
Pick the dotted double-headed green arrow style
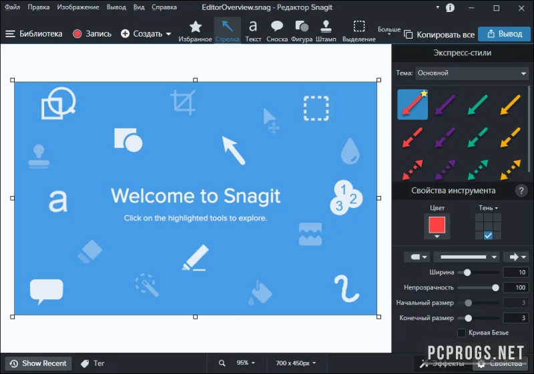(478, 169)
